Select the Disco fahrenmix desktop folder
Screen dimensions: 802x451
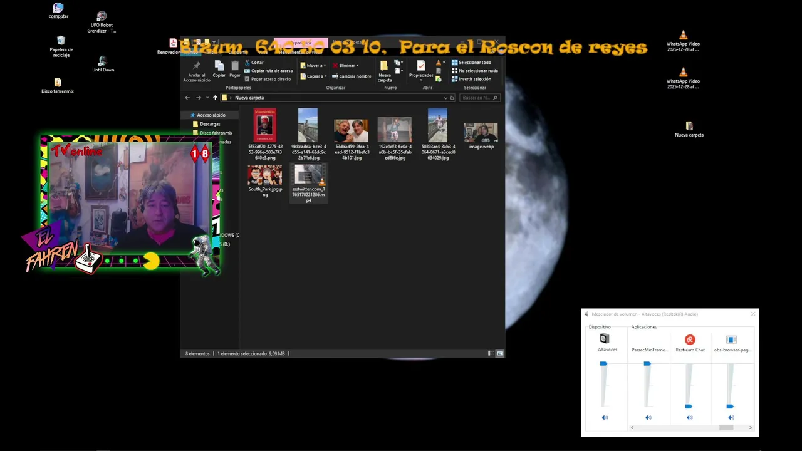[58, 86]
